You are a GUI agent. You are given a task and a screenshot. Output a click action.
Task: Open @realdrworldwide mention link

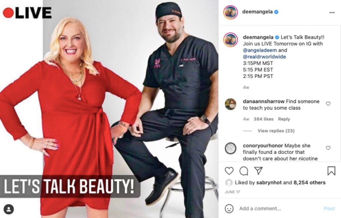(264, 57)
